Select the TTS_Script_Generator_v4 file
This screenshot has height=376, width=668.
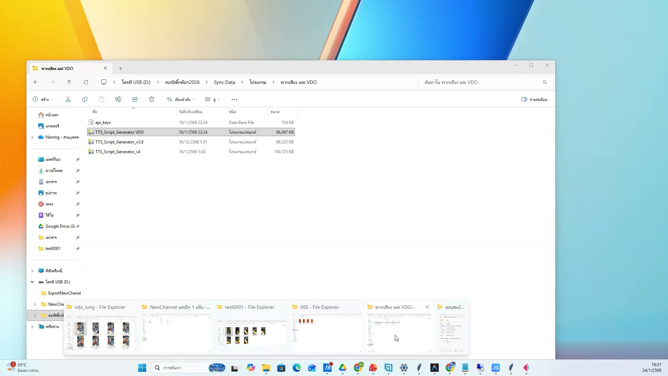[x=118, y=152]
